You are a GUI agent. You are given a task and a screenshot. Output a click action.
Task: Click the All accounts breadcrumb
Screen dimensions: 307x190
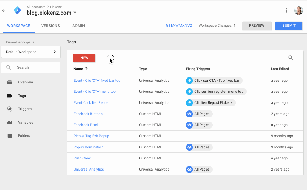(36, 7)
